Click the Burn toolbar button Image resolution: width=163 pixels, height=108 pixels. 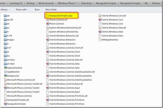(37, 9)
